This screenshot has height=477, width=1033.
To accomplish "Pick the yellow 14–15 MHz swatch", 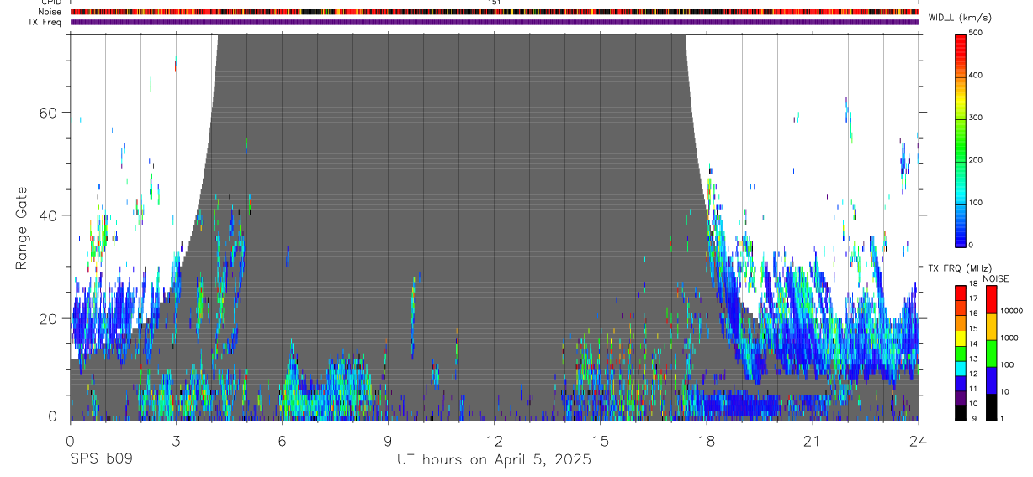I will [960, 338].
